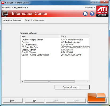Click the value ATI Technologies Inc.
Viewport: 110px width, 106px height.
click(71, 42)
